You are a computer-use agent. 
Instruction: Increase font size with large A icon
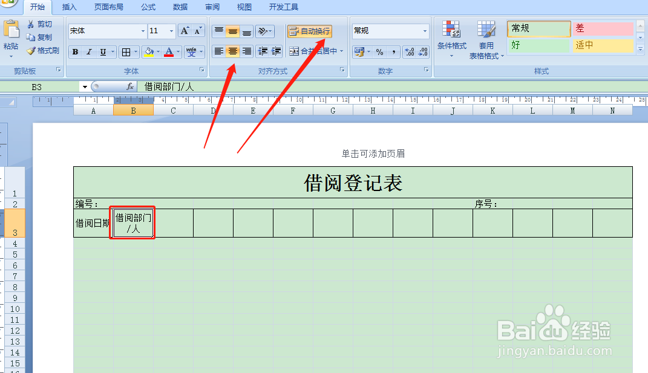coord(185,31)
